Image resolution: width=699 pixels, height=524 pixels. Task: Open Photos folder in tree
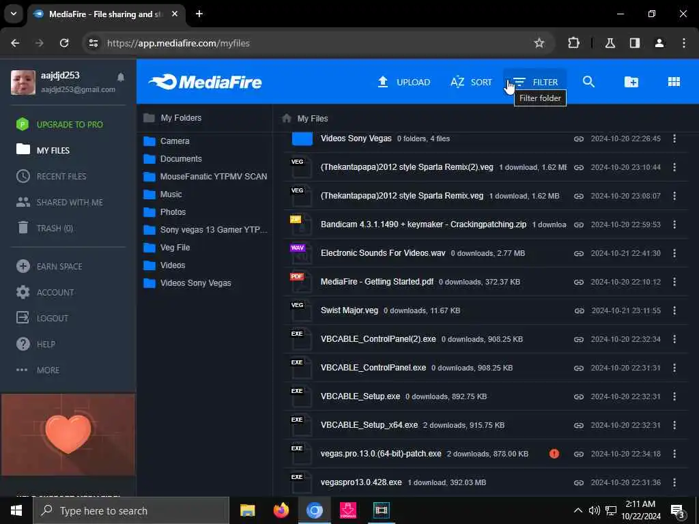165,212
